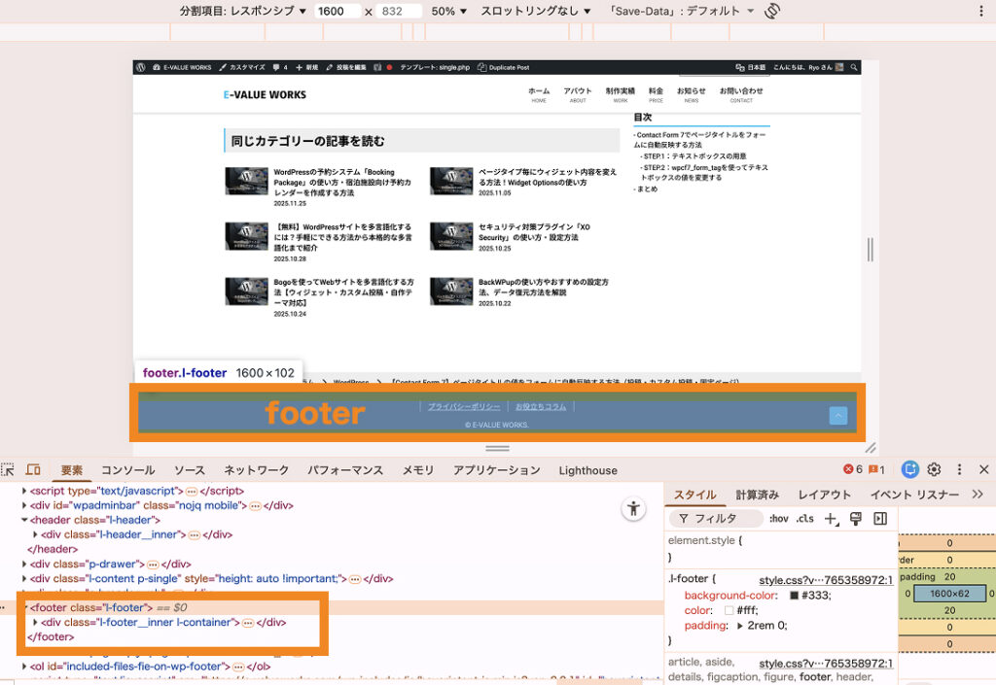Viewport: 996px width, 685px height.
Task: Open the DevTools three-dot menu
Action: coord(960,469)
